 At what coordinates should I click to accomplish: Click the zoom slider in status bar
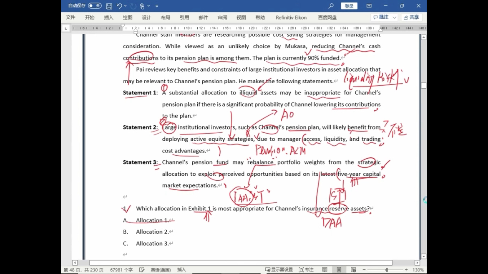click(x=386, y=270)
